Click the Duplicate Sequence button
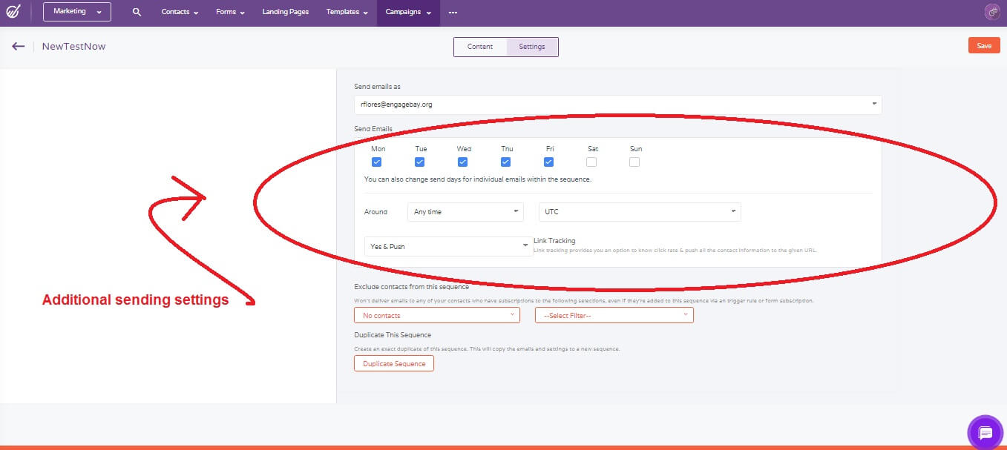Screen dimensions: 1007x450 pyautogui.click(x=393, y=363)
